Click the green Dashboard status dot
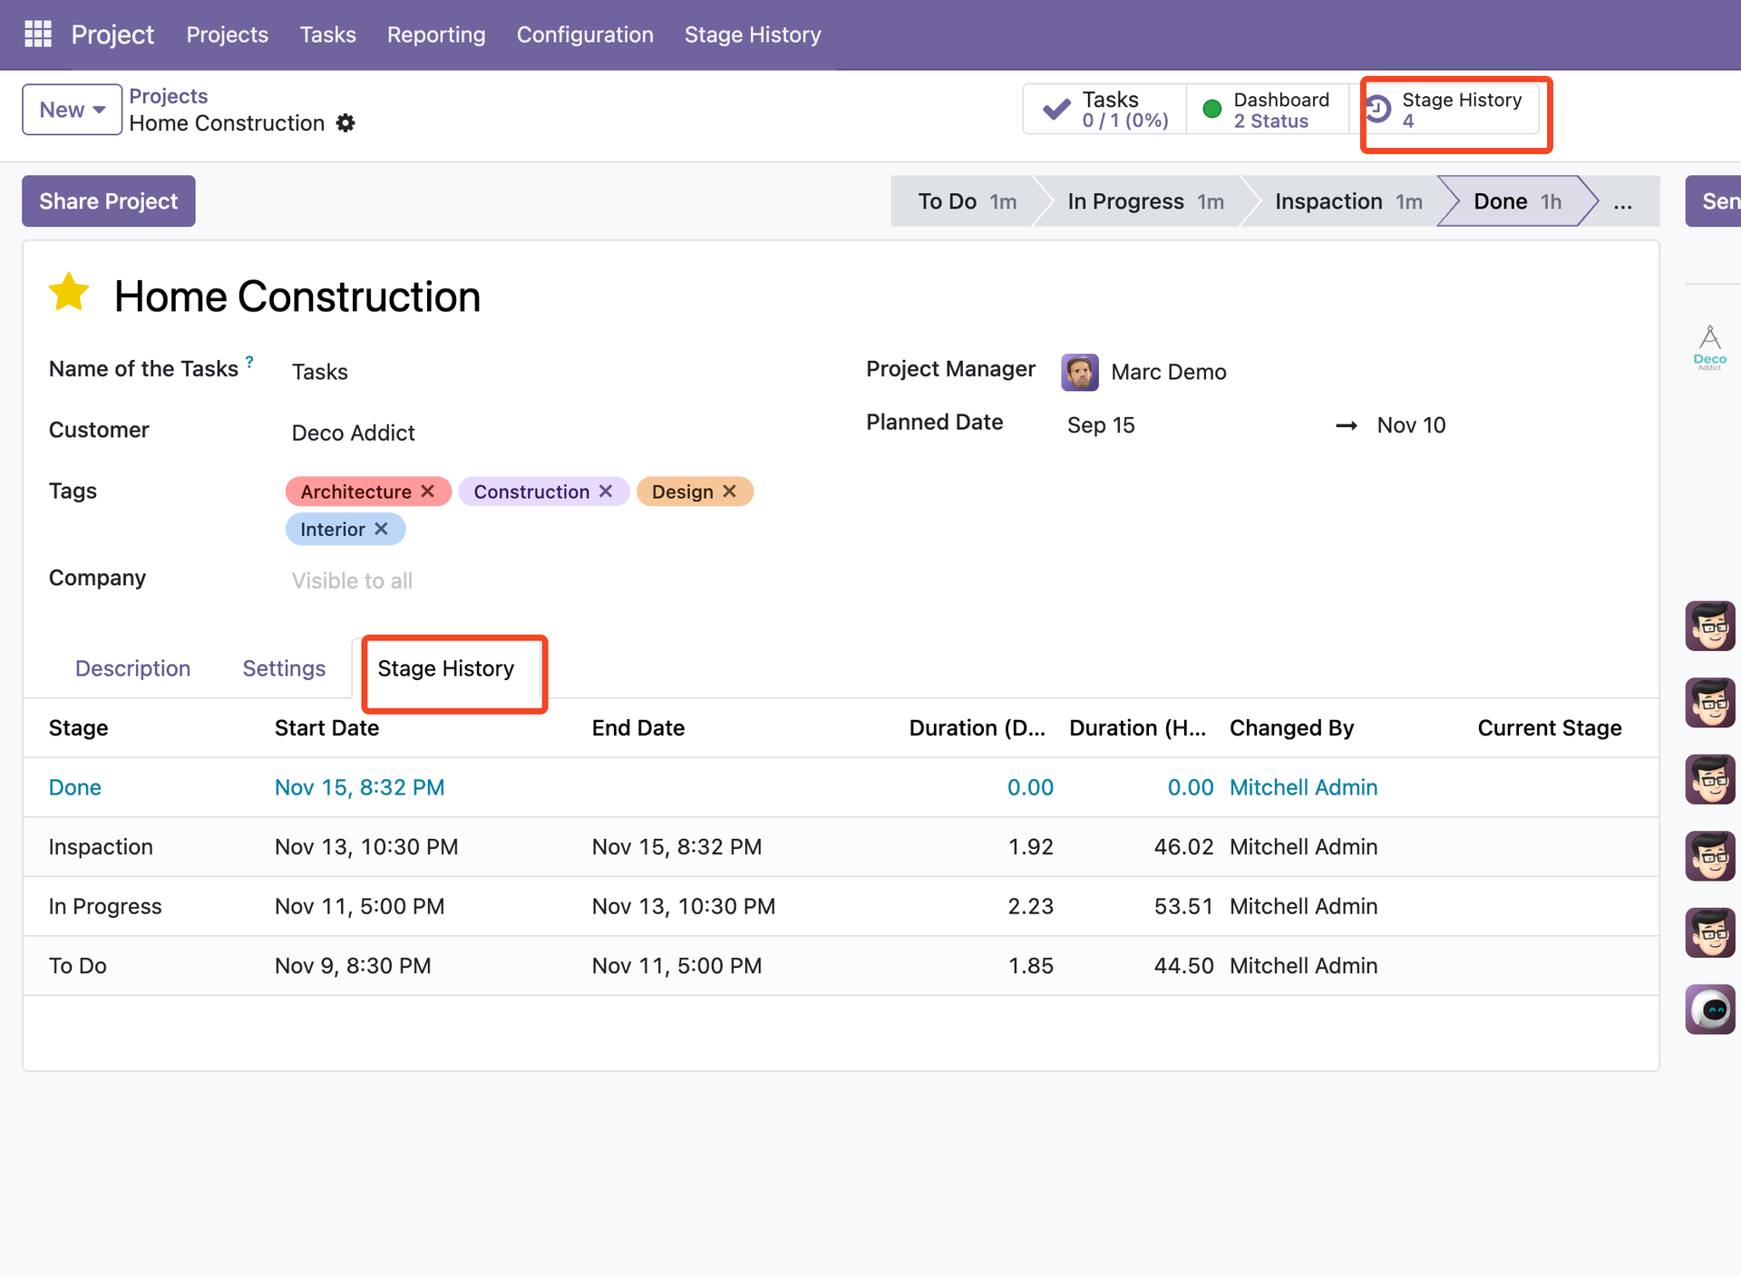 click(1211, 110)
